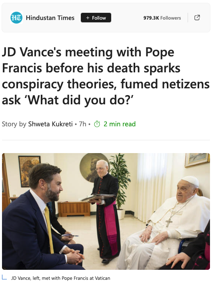View the 979.3K Followers count
212x283 pixels.
162,18
